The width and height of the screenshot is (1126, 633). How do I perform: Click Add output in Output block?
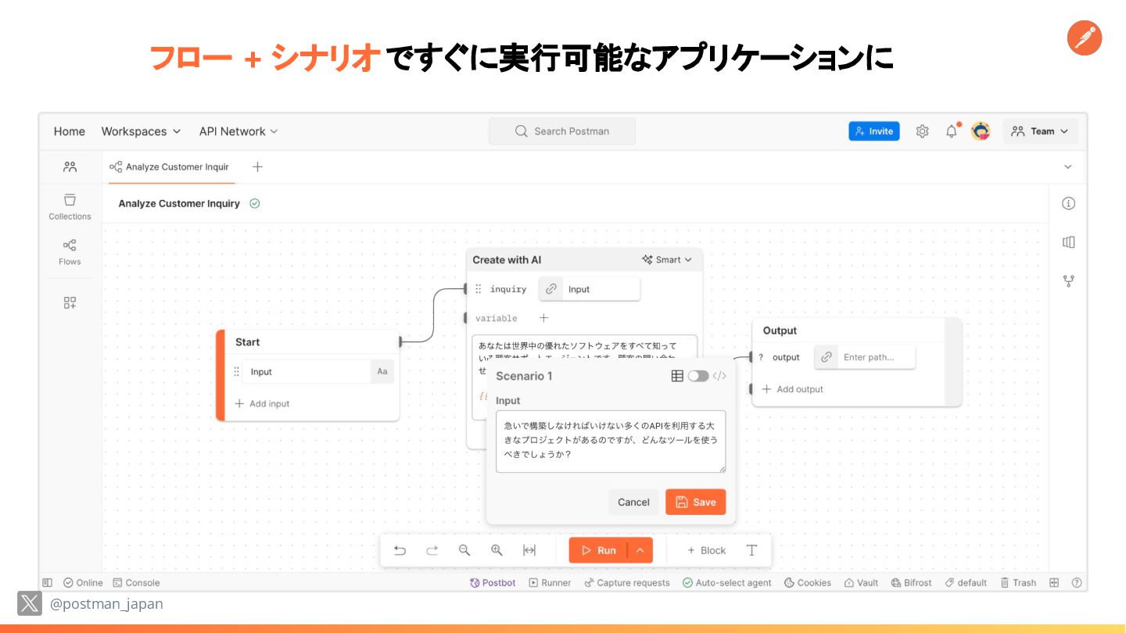pyautogui.click(x=792, y=389)
